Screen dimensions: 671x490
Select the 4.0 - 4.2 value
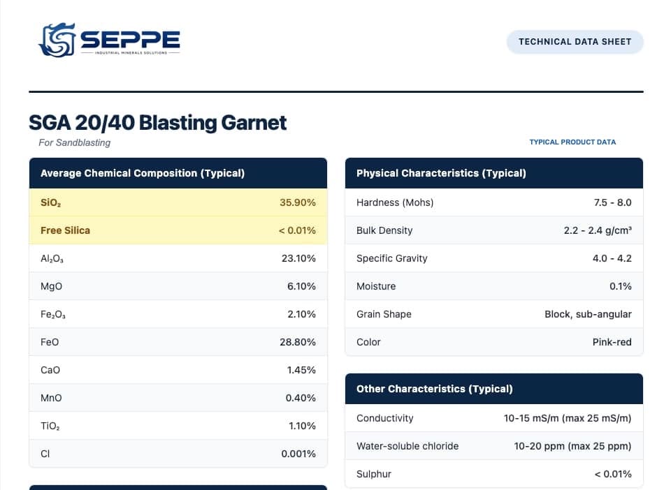pos(612,258)
